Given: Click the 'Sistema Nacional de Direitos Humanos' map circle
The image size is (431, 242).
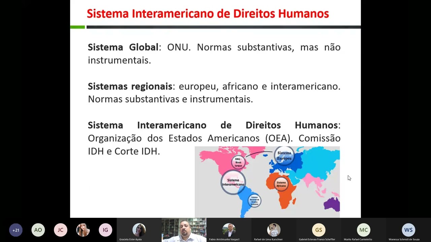Looking at the screenshot, I should (254, 201).
